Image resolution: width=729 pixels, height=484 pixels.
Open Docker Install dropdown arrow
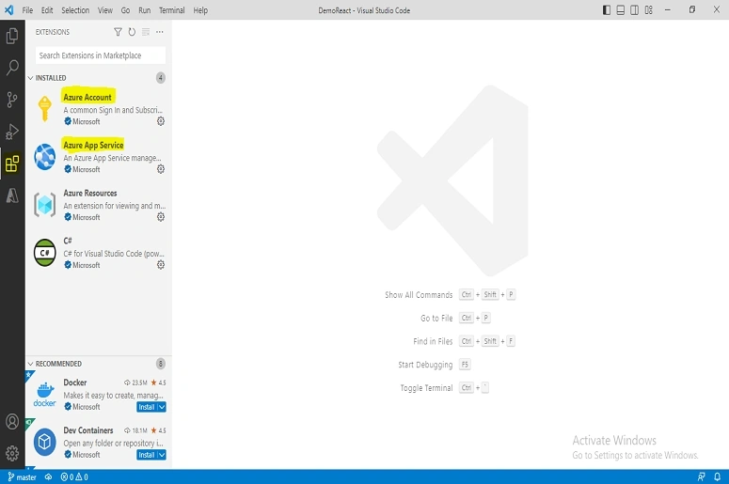point(162,407)
